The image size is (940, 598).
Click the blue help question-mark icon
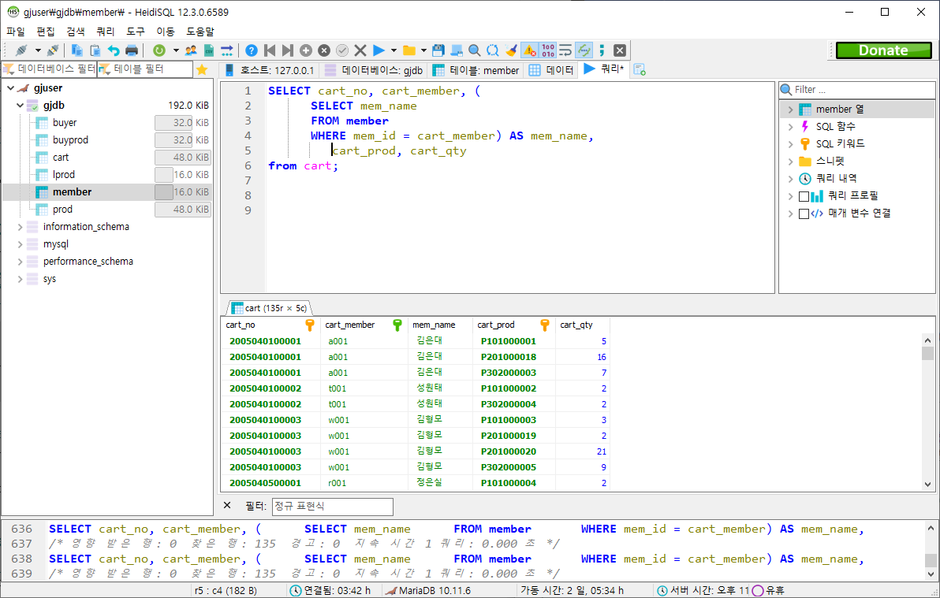point(252,50)
